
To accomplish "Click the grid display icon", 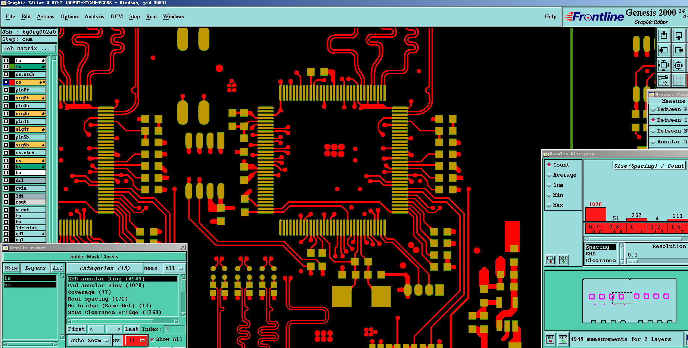I will (679, 80).
